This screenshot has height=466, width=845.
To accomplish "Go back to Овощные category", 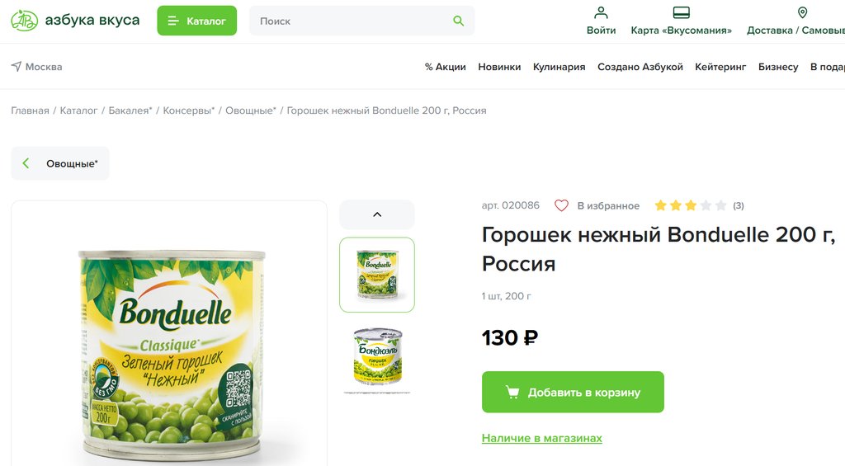I will pos(59,163).
